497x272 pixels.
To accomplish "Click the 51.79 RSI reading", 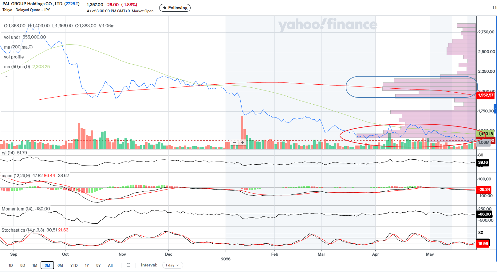I will [22, 153].
